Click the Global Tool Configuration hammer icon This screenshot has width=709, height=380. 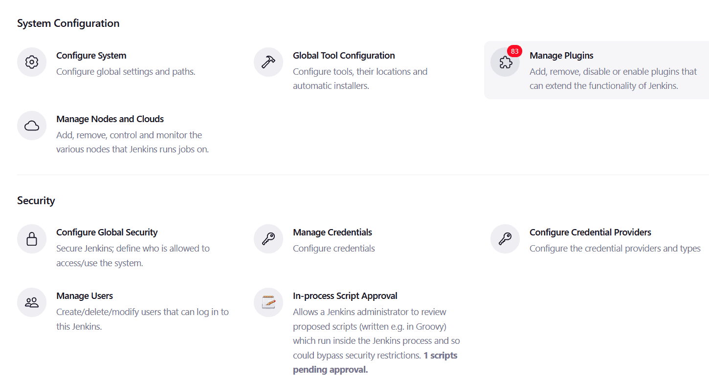tap(268, 62)
